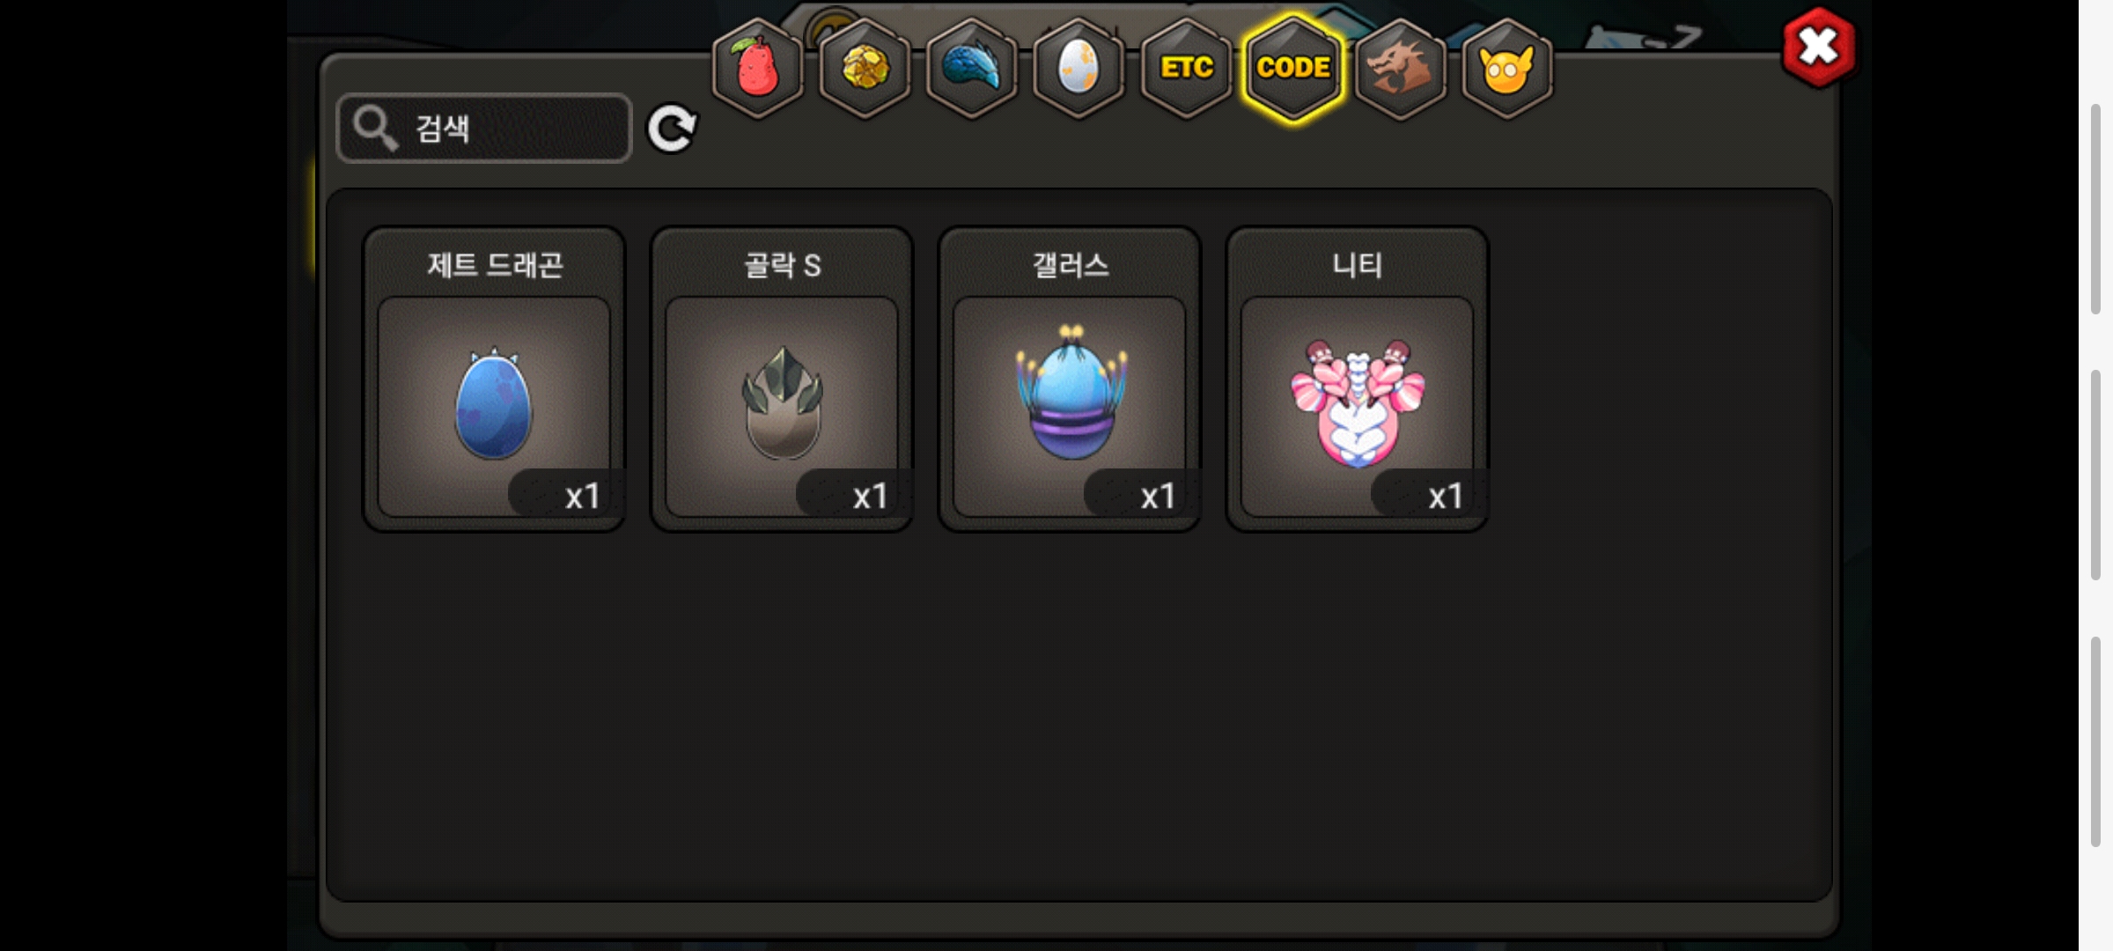Switch to the egg category hexagon

point(1079,68)
